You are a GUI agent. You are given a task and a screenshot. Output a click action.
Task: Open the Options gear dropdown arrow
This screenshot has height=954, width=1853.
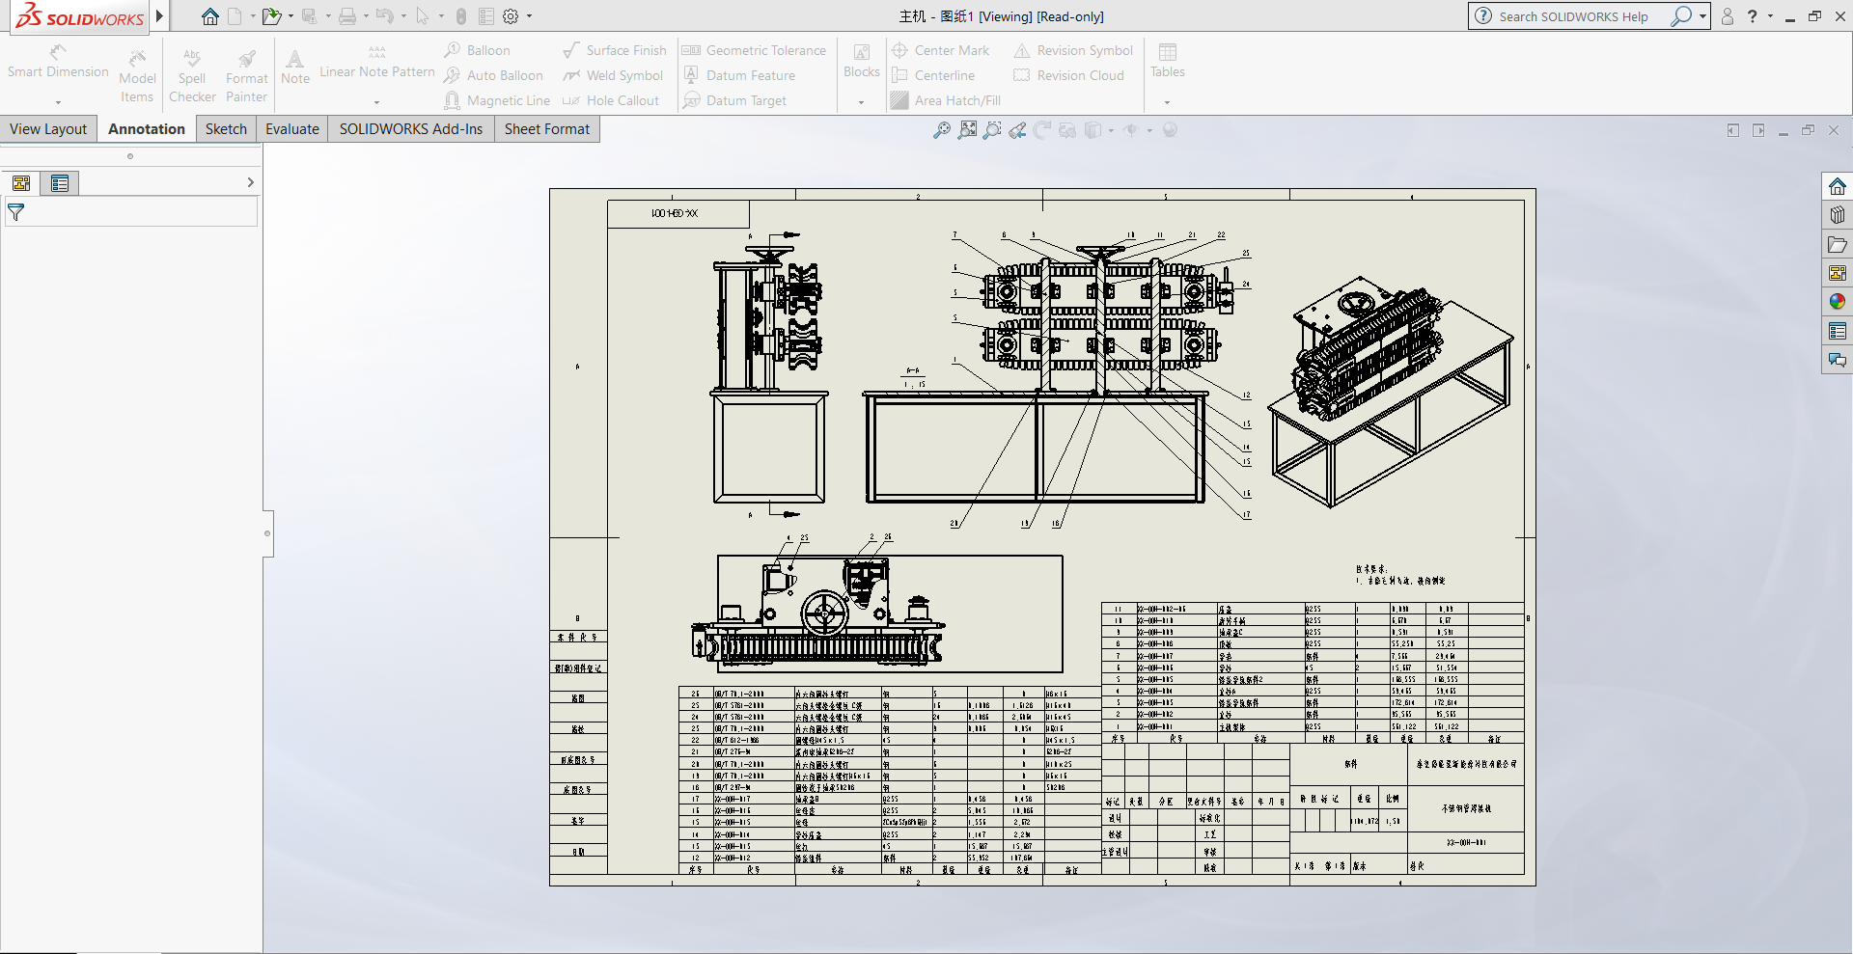[529, 16]
